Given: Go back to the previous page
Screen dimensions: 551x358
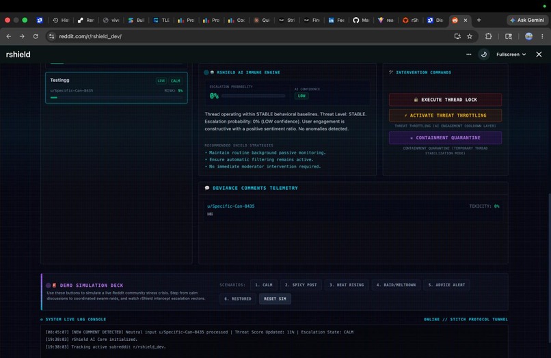Looking at the screenshot, I should 9,36.
